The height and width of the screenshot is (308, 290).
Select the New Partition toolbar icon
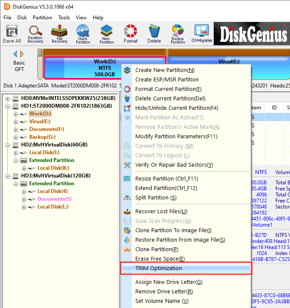(x=107, y=34)
